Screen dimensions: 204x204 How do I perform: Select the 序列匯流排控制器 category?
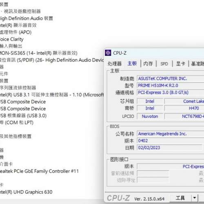(x=18, y=88)
